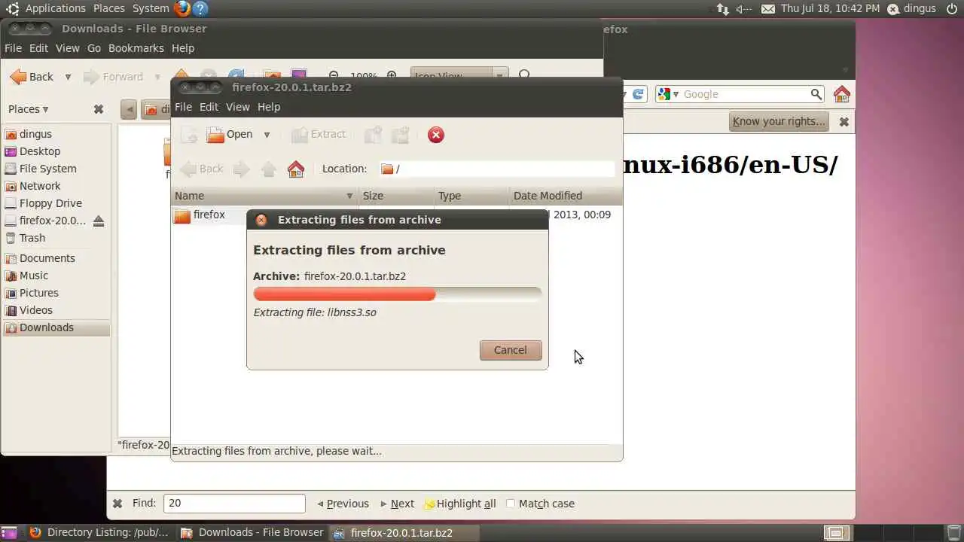
Task: Click the New archive icon in archive manager
Action: click(189, 135)
